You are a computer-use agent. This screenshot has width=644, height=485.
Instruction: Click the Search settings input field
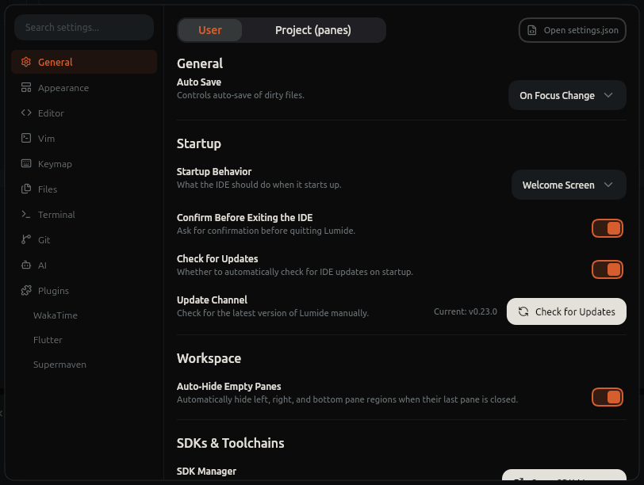[84, 28]
